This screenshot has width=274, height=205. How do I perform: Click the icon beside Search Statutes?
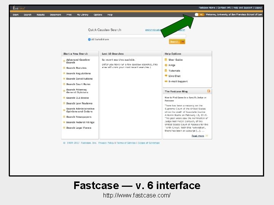click(64, 68)
